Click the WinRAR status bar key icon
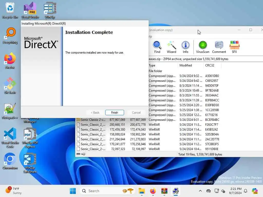Screen dimensions: 263x197 [83, 154]
